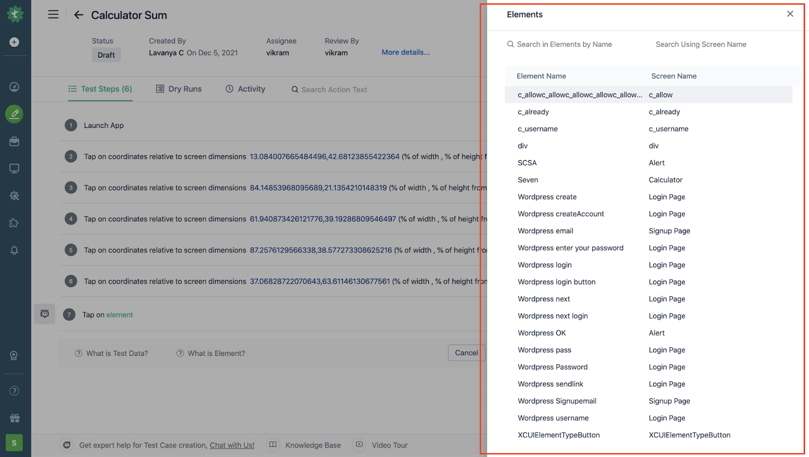The image size is (809, 457).
Task: Select the Seven element row
Action: (648, 180)
